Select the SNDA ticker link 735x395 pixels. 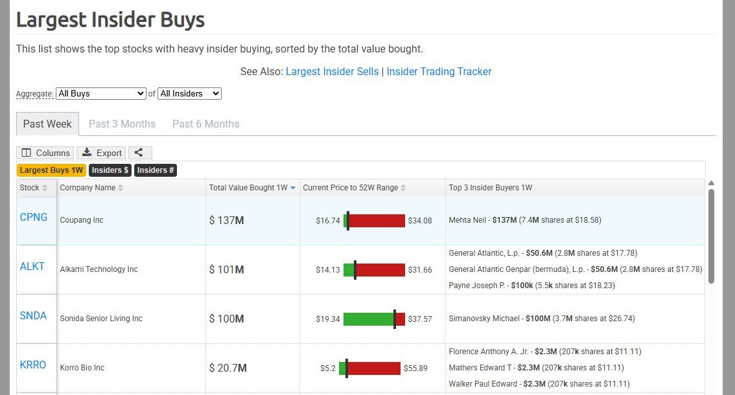pyautogui.click(x=34, y=315)
